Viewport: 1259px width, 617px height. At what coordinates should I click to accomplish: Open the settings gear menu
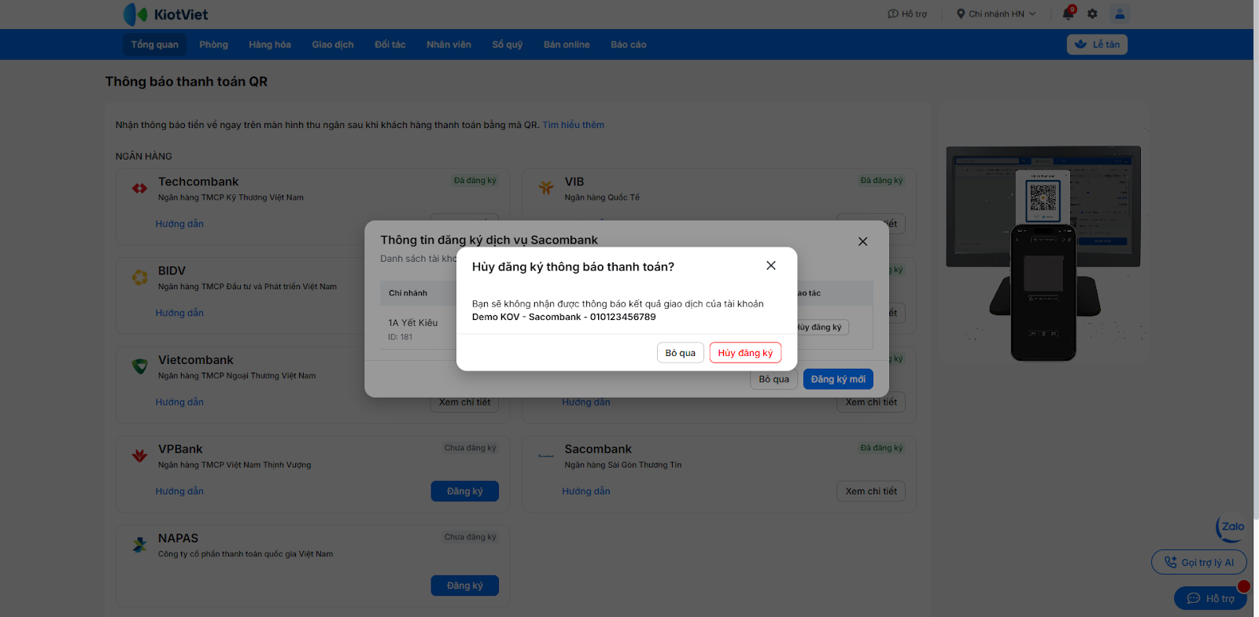[x=1092, y=14]
